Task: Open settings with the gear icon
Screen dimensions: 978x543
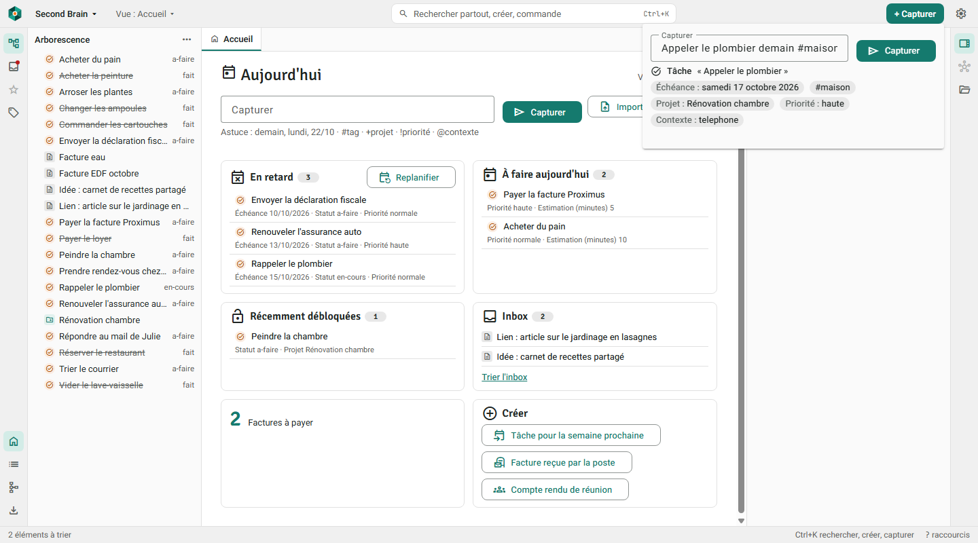Action: point(961,14)
